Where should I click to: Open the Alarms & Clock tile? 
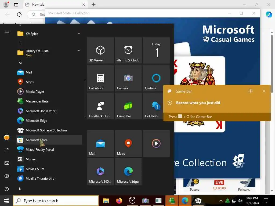128,50
